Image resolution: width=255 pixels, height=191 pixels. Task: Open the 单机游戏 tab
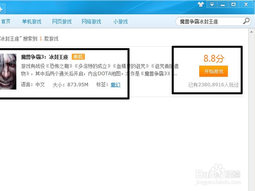click(x=32, y=21)
